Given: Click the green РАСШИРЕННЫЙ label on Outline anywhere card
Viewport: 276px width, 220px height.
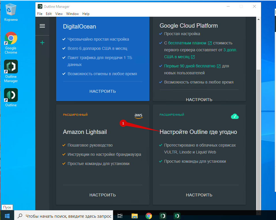Looking at the screenshot, I should [172, 115].
